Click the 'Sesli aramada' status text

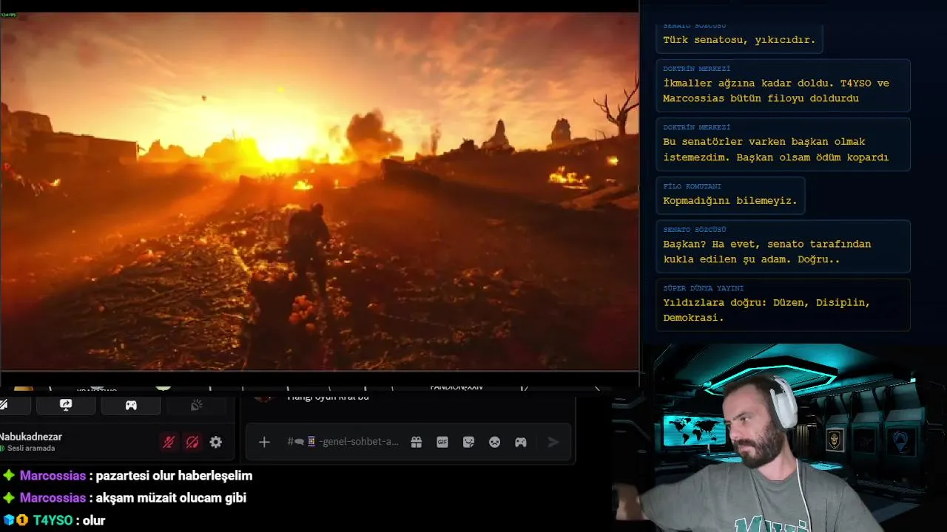point(31,449)
